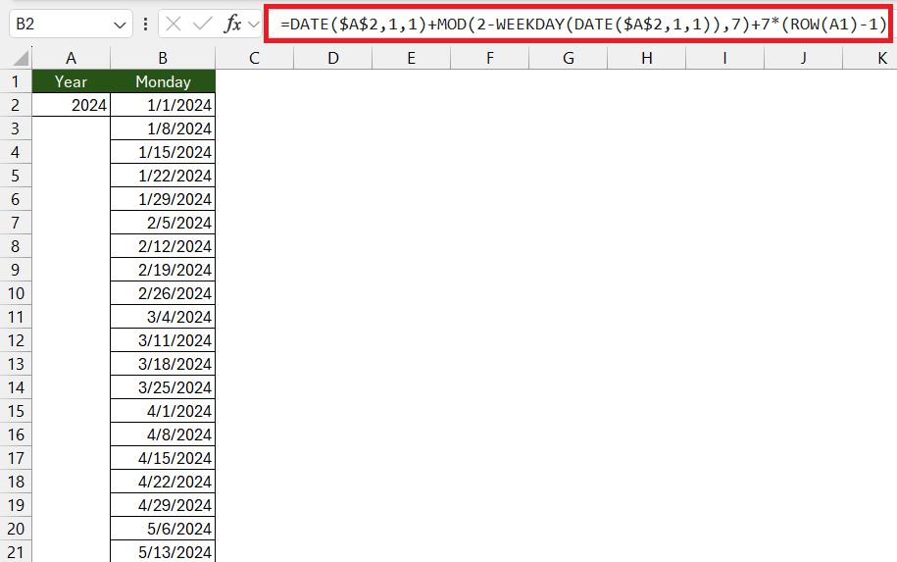
Task: Click cell with date 2/19/2024
Action: click(163, 270)
